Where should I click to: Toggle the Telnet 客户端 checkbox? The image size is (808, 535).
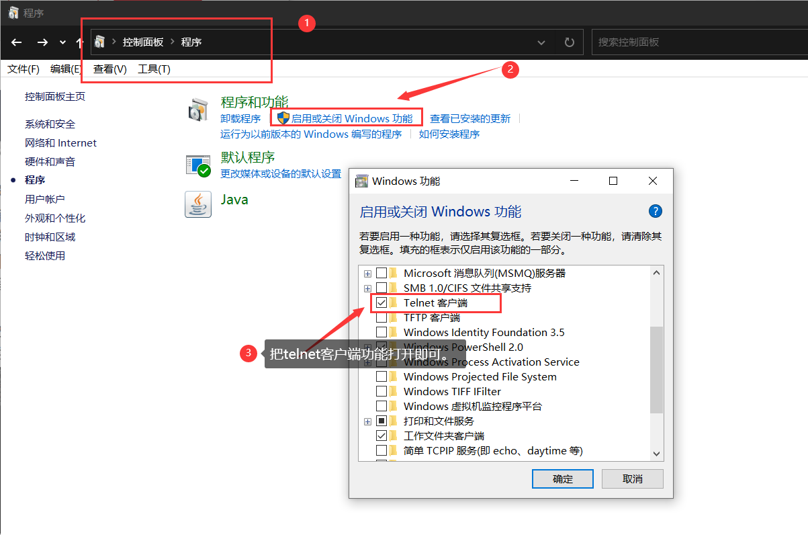tap(381, 302)
